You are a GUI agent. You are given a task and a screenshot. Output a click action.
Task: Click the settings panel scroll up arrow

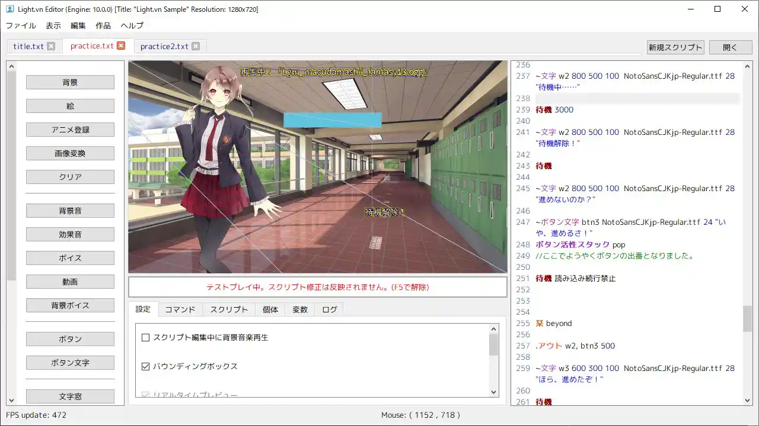coord(494,329)
